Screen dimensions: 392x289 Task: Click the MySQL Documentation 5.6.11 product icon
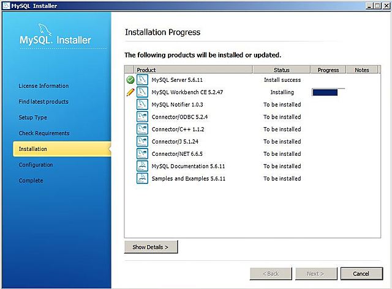pos(142,166)
